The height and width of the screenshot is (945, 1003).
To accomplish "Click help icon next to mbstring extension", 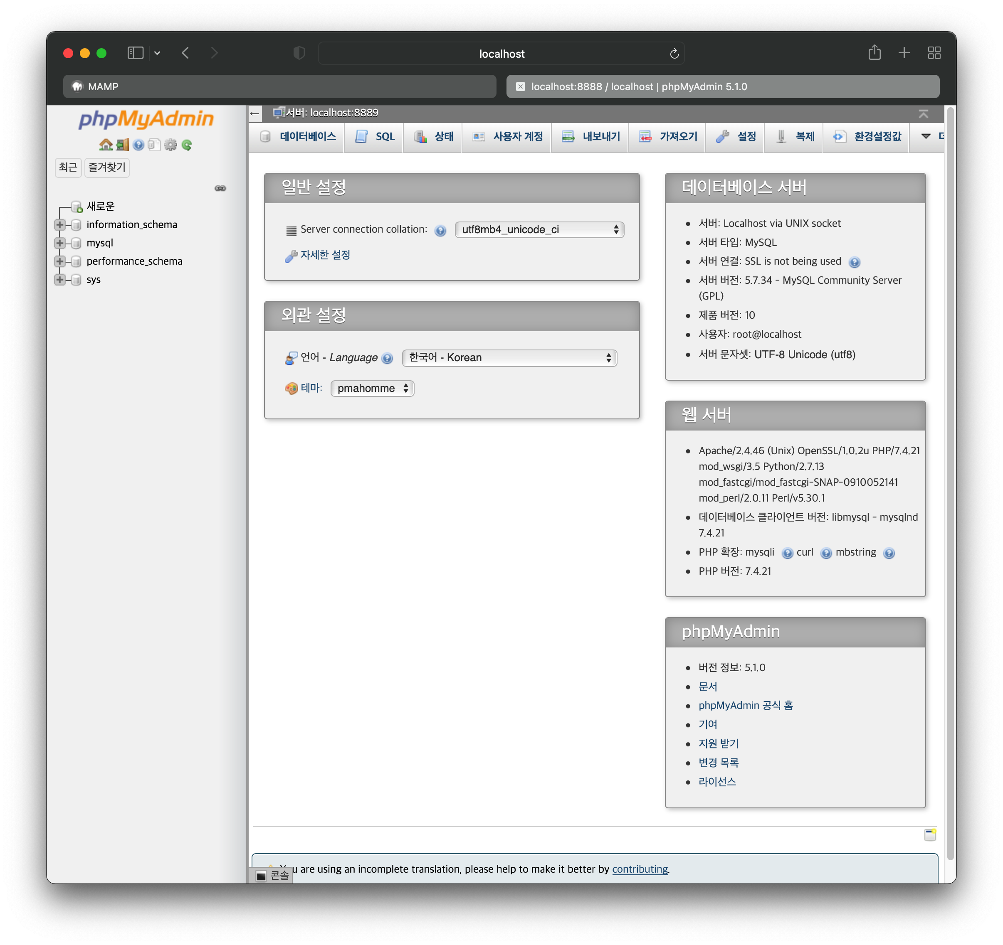I will (x=889, y=553).
